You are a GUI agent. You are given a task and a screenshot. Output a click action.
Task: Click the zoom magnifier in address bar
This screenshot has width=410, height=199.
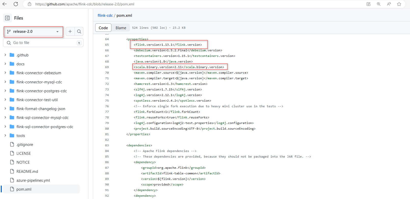coord(379,4)
